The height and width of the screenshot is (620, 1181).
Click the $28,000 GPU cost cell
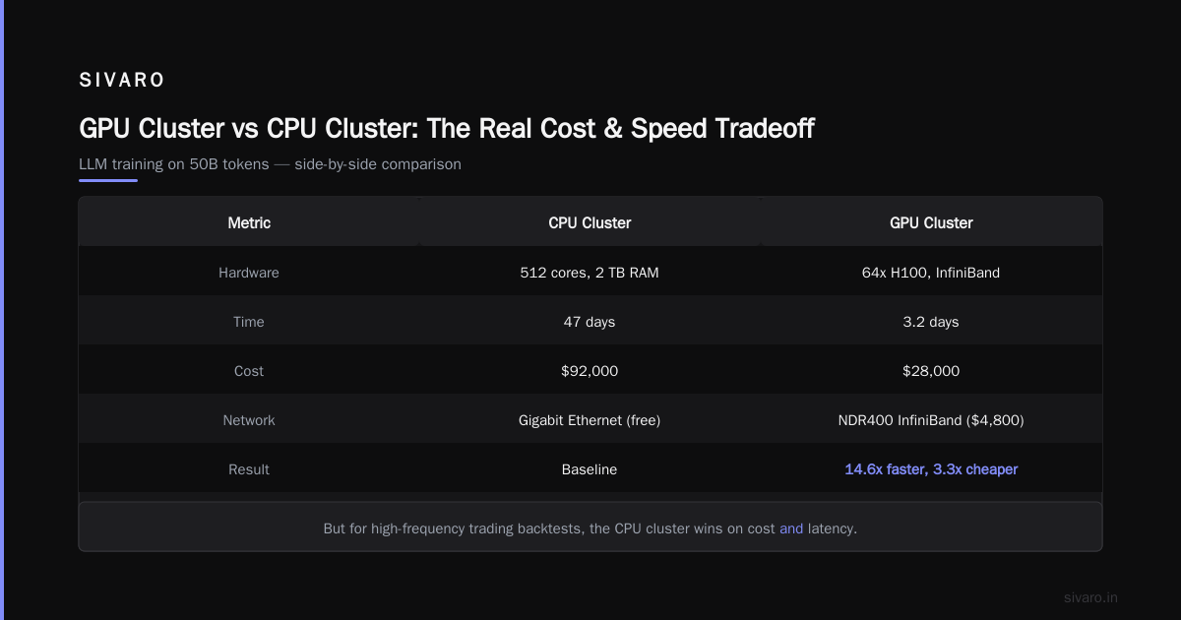point(931,371)
